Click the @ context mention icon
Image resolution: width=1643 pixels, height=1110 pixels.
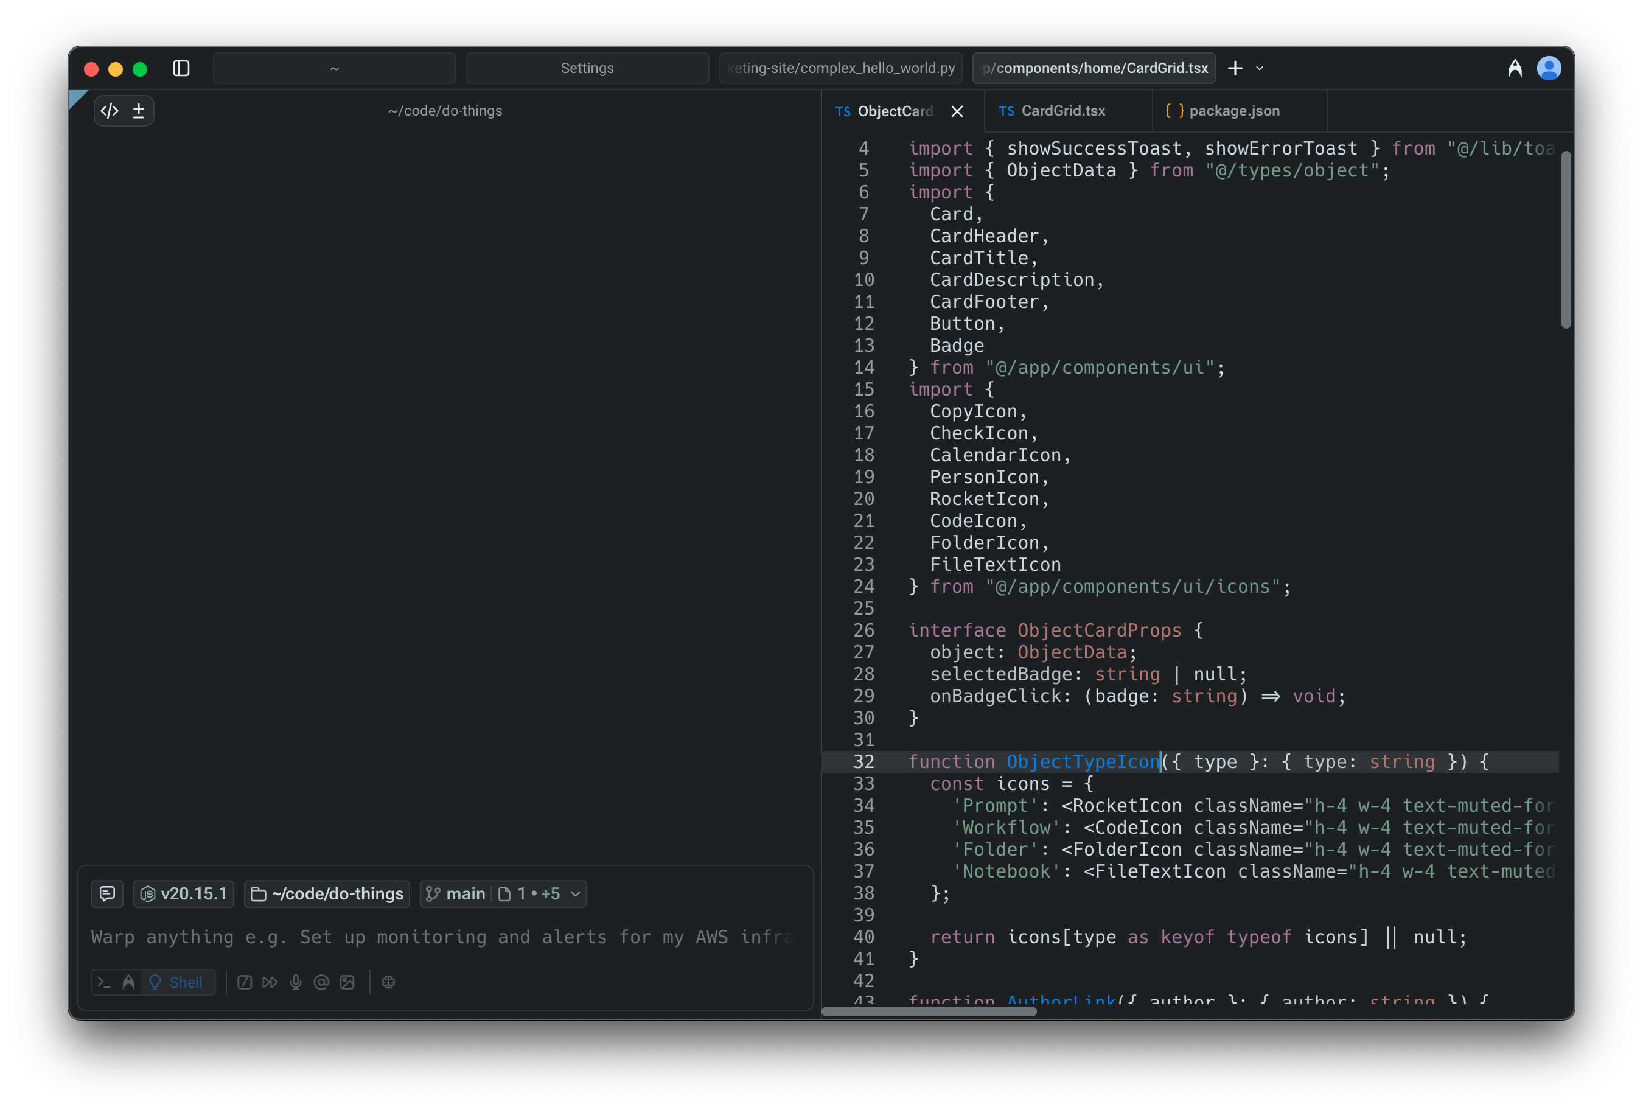(x=321, y=982)
